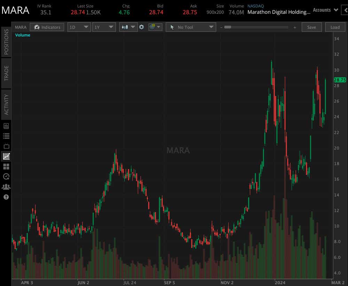Open the help question mark icon
Screen dimensions: 348x286
tap(6, 197)
